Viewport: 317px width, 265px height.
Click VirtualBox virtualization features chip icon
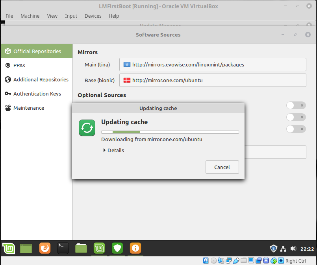(x=266, y=261)
